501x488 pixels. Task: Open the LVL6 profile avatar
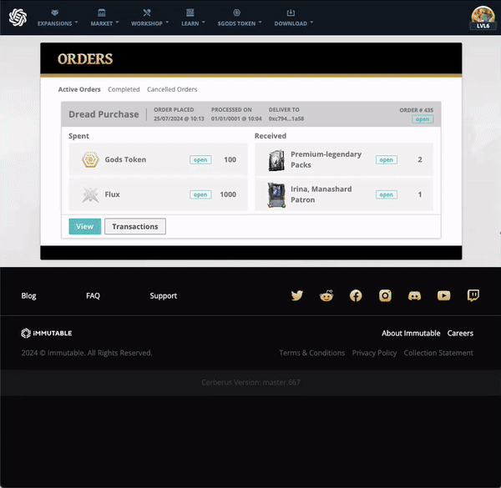tap(483, 18)
